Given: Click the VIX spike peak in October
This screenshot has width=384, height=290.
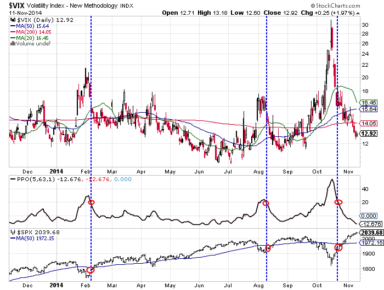Looking at the screenshot, I should (x=331, y=22).
